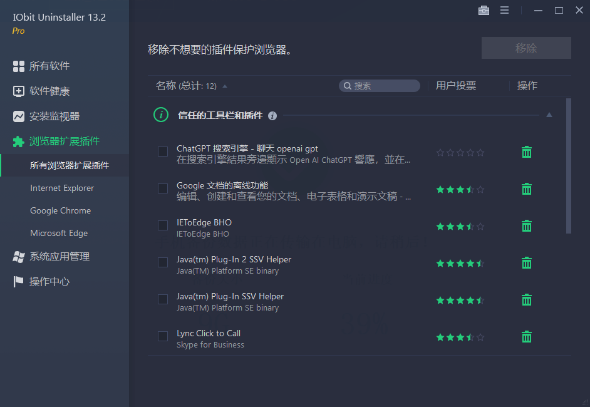
Task: Click the 系统应用管理 Windows flag icon
Action: [x=18, y=257]
